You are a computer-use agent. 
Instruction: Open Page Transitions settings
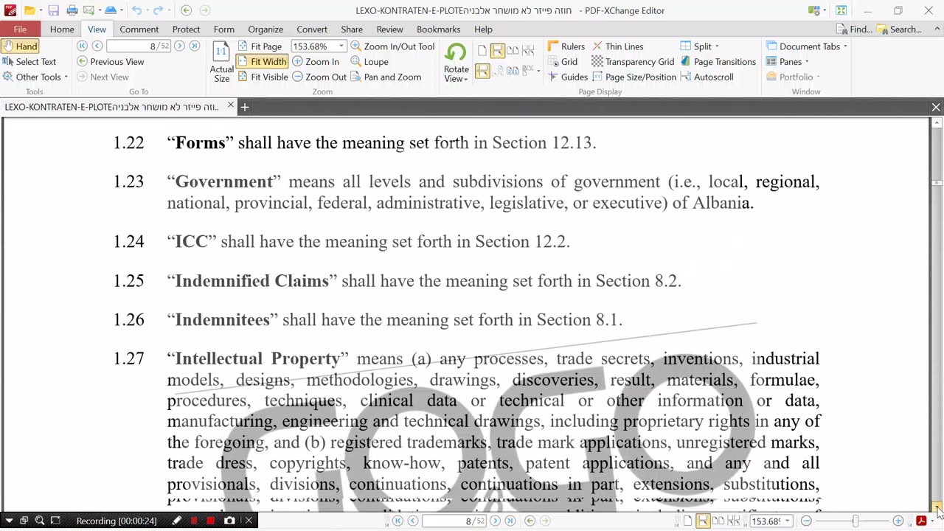tap(718, 62)
